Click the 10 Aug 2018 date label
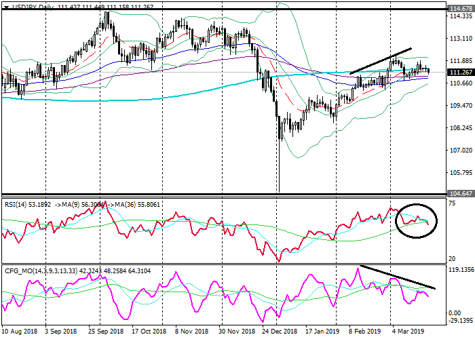The image size is (475, 339). 18,333
